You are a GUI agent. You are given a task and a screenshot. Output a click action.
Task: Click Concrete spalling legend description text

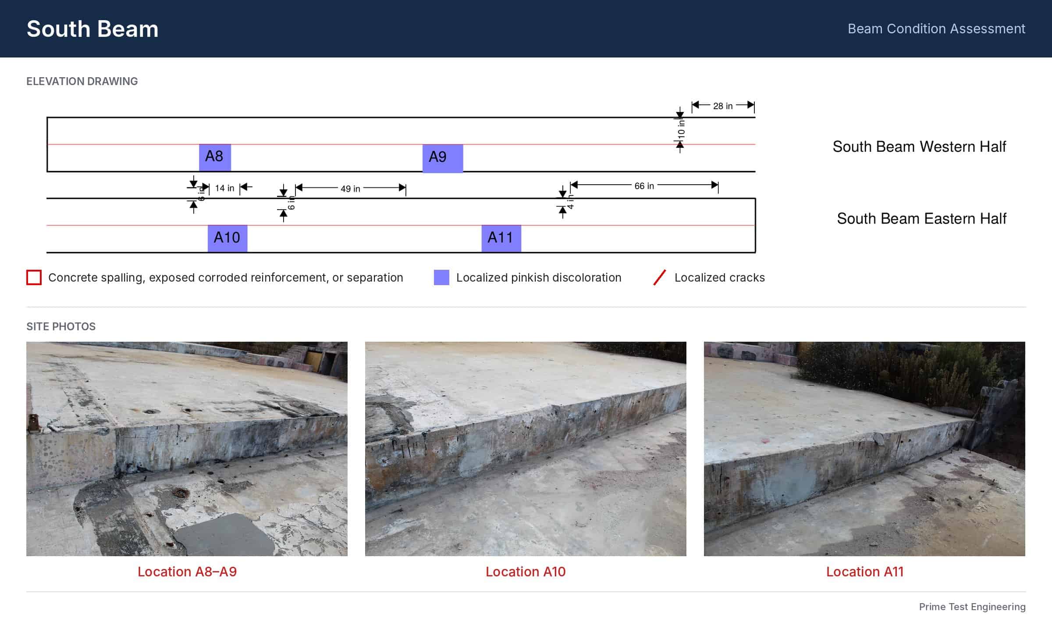[225, 278]
